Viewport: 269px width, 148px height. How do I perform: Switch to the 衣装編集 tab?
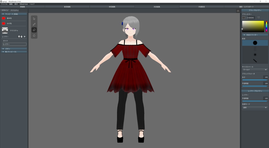click(x=157, y=7)
